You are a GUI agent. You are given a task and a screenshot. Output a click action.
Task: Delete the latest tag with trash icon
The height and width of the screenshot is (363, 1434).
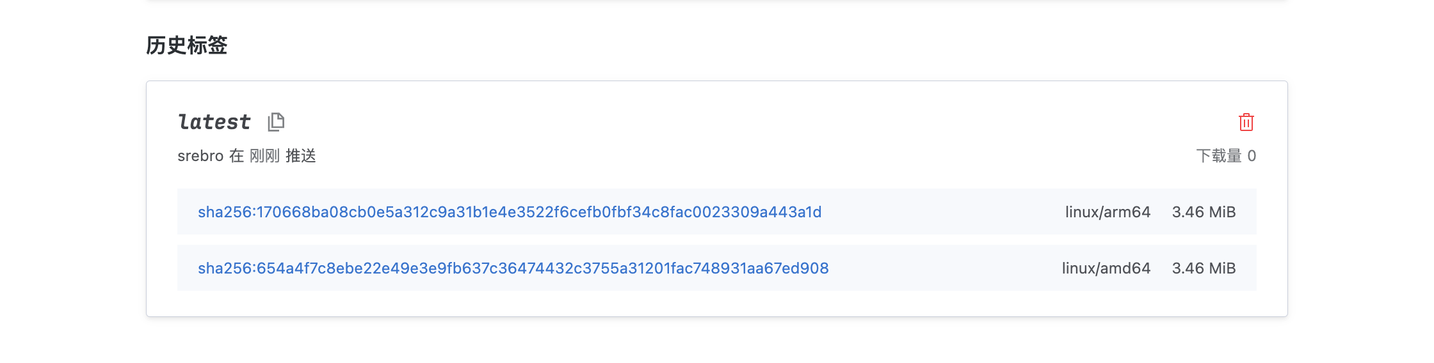1246,122
